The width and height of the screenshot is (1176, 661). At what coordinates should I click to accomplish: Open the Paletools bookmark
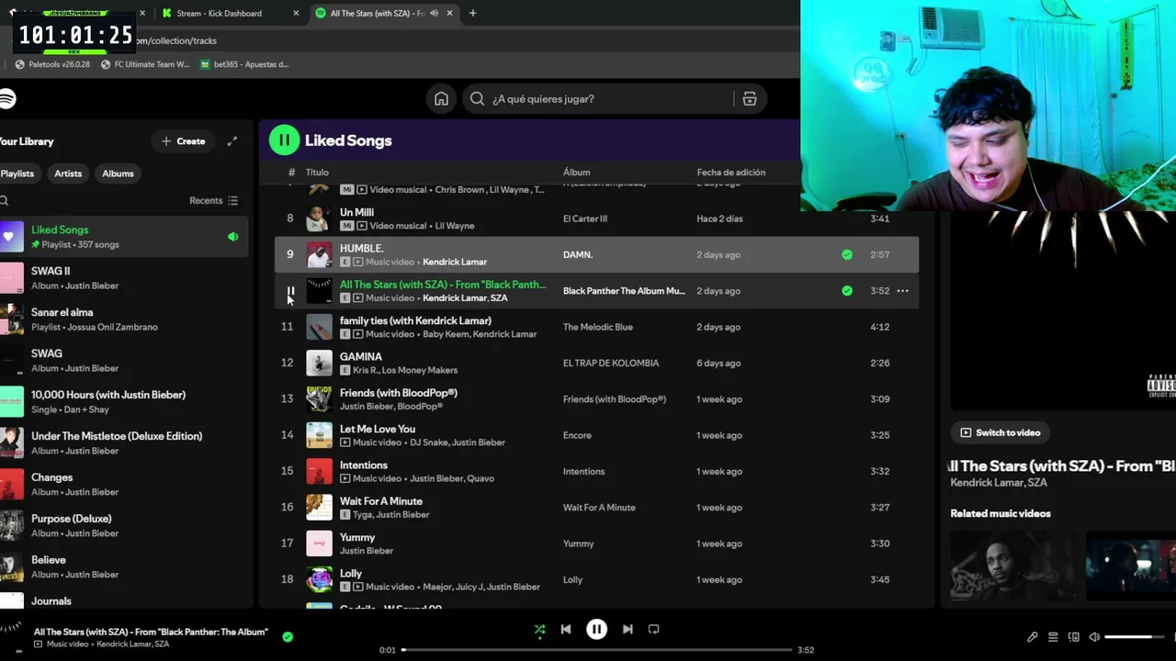click(53, 65)
